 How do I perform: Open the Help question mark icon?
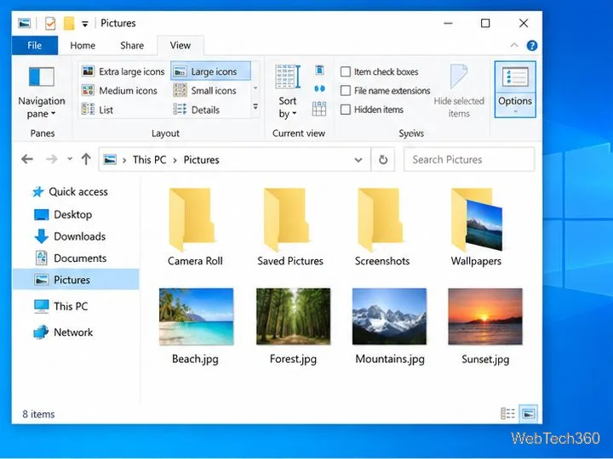pos(531,46)
